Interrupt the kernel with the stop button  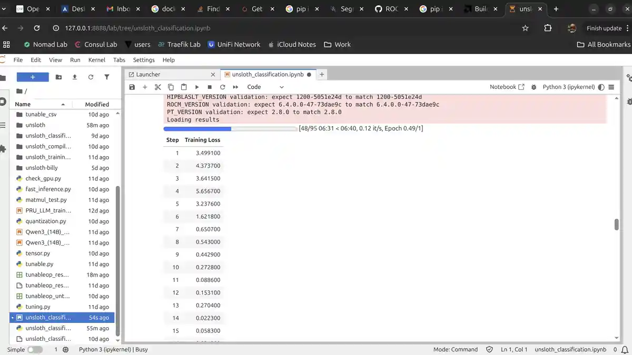(x=210, y=87)
